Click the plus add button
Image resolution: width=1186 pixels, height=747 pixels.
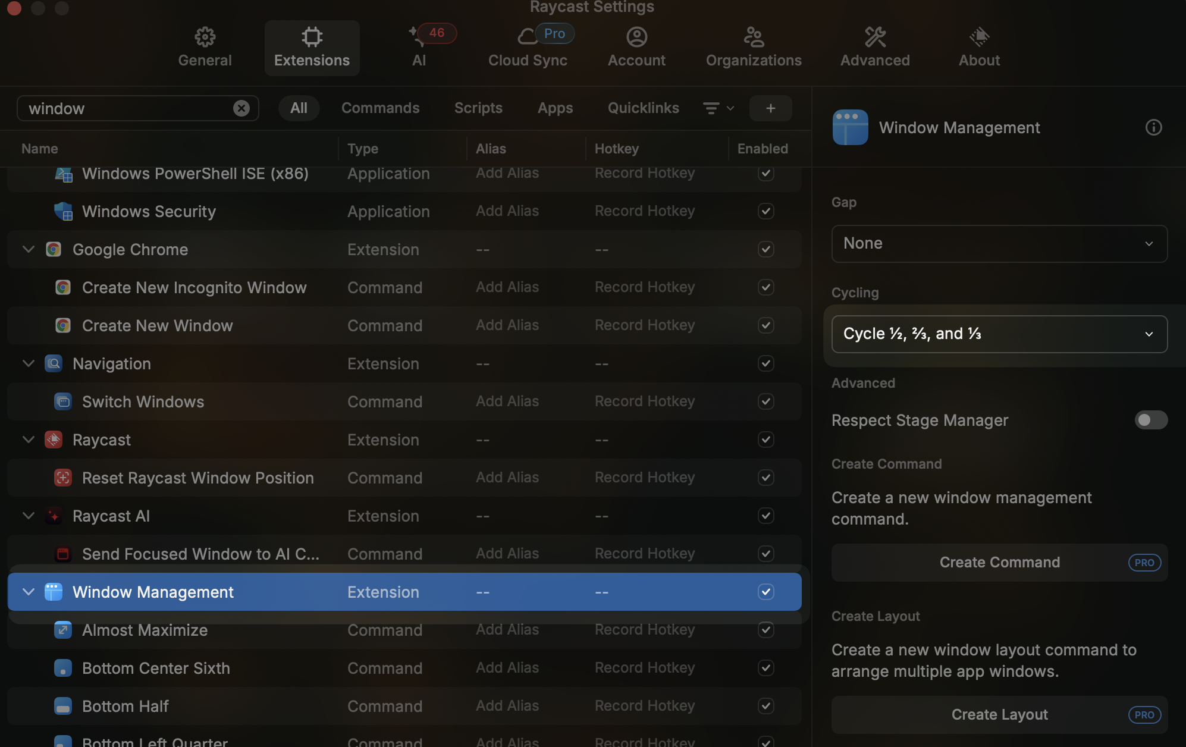pyautogui.click(x=770, y=108)
